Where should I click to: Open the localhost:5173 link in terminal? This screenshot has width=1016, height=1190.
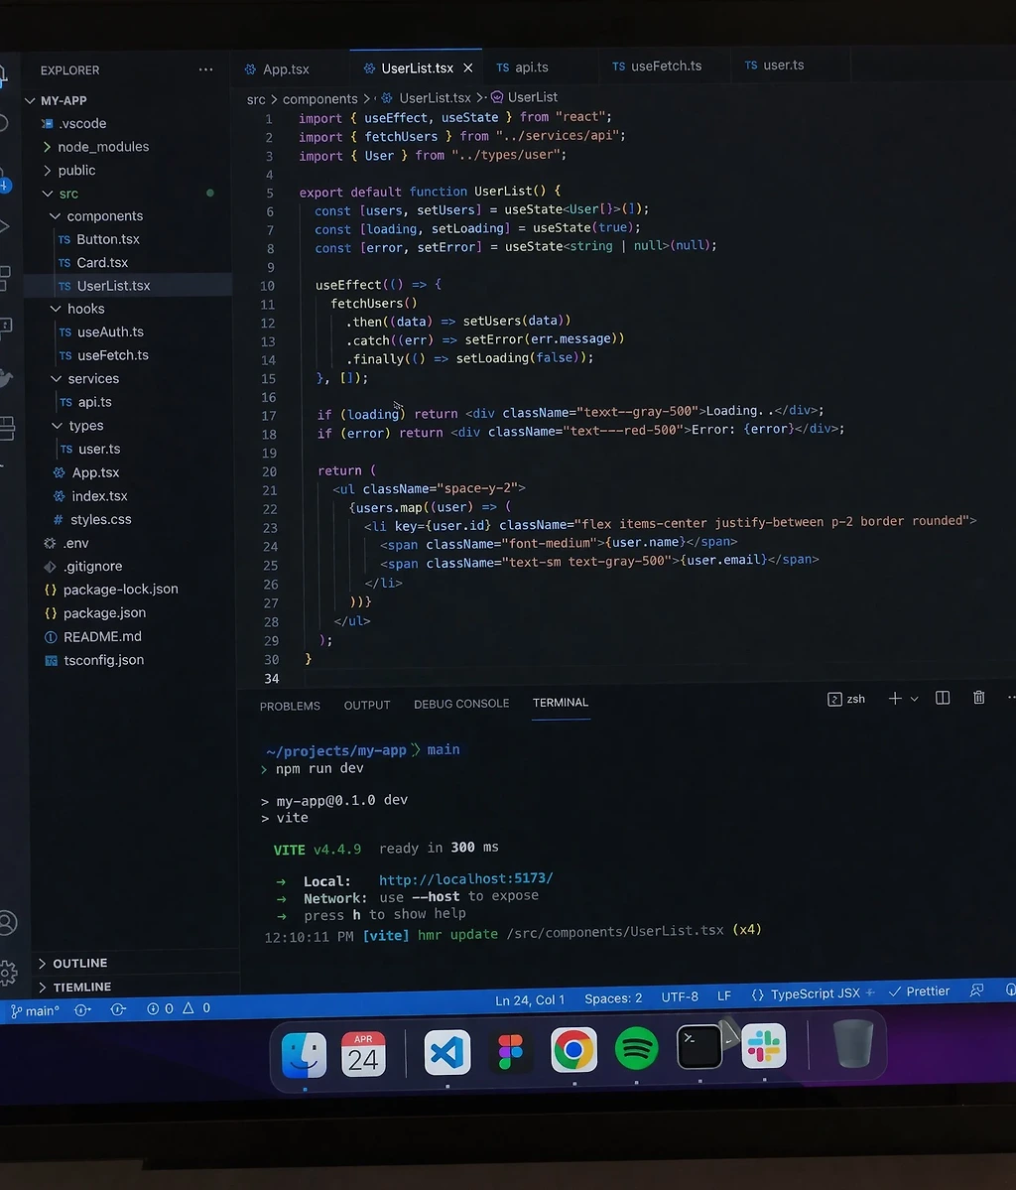[465, 878]
